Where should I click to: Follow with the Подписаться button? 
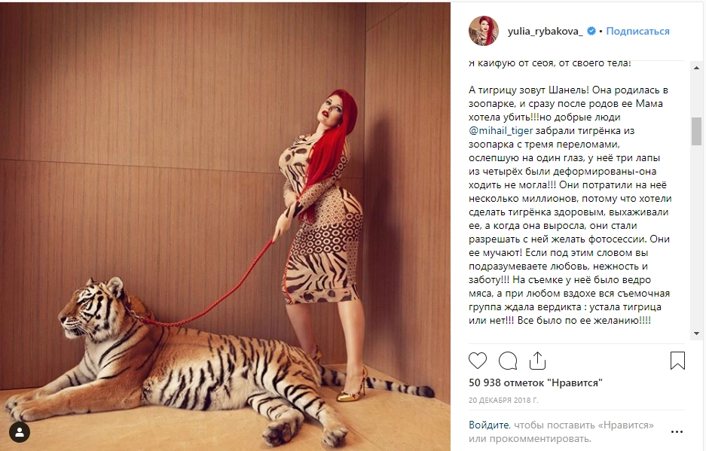637,31
